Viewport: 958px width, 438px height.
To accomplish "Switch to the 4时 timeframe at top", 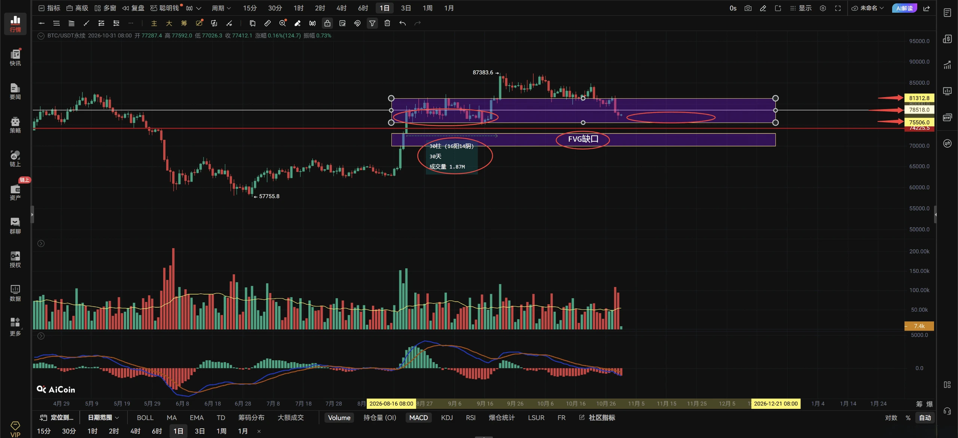I will coord(341,8).
